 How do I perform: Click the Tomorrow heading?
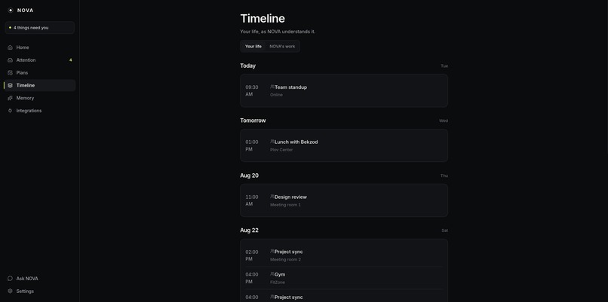click(253, 120)
